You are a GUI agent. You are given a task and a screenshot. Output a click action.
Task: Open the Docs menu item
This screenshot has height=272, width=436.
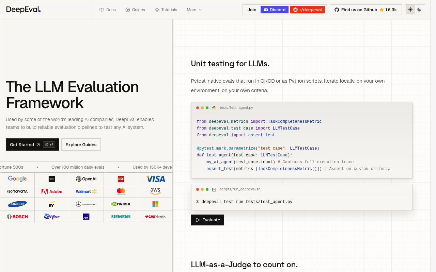pos(108,10)
